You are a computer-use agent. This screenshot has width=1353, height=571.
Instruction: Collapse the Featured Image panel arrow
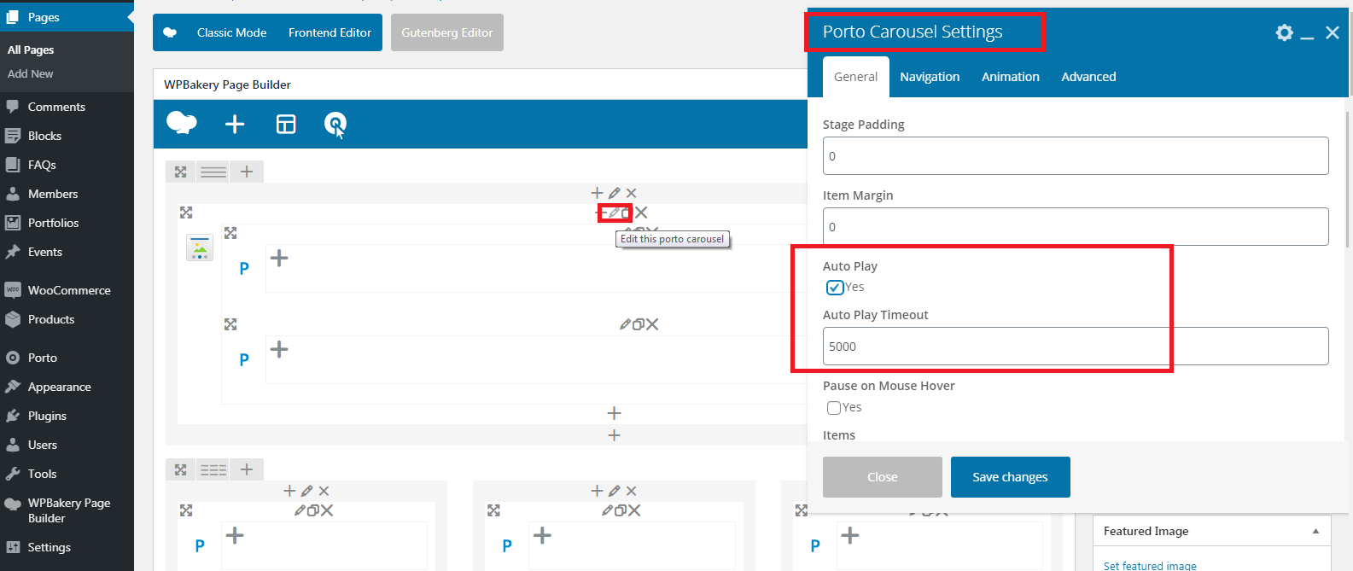pos(1315,531)
